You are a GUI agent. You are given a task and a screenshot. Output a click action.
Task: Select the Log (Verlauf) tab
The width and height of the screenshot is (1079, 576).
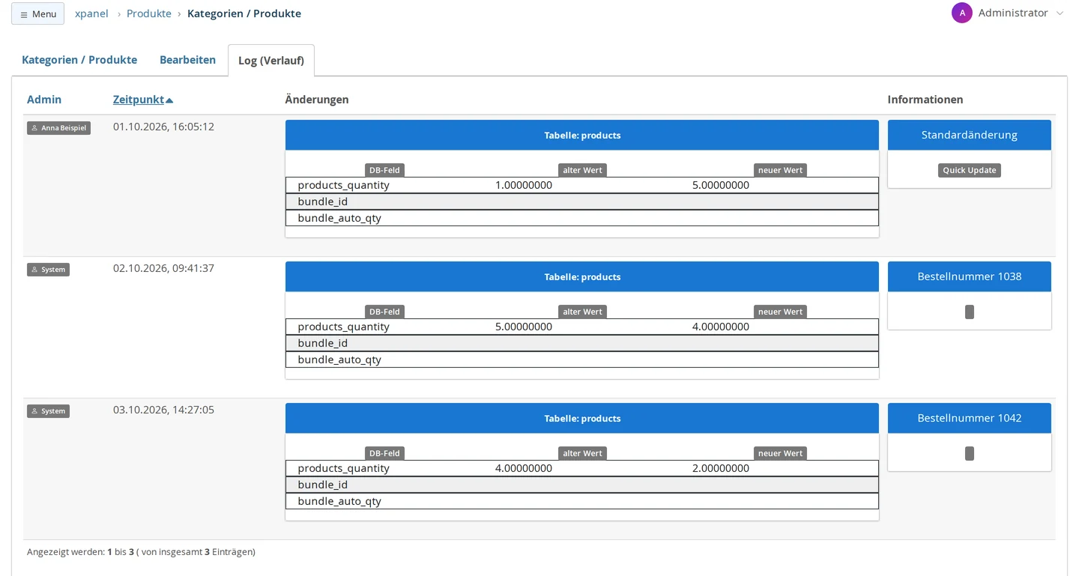(271, 61)
